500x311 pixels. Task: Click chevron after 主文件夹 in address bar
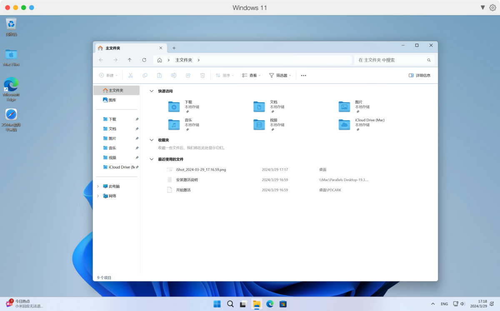[x=199, y=60]
